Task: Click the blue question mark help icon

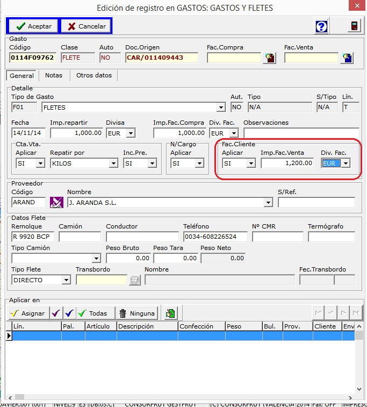Action: click(x=321, y=26)
